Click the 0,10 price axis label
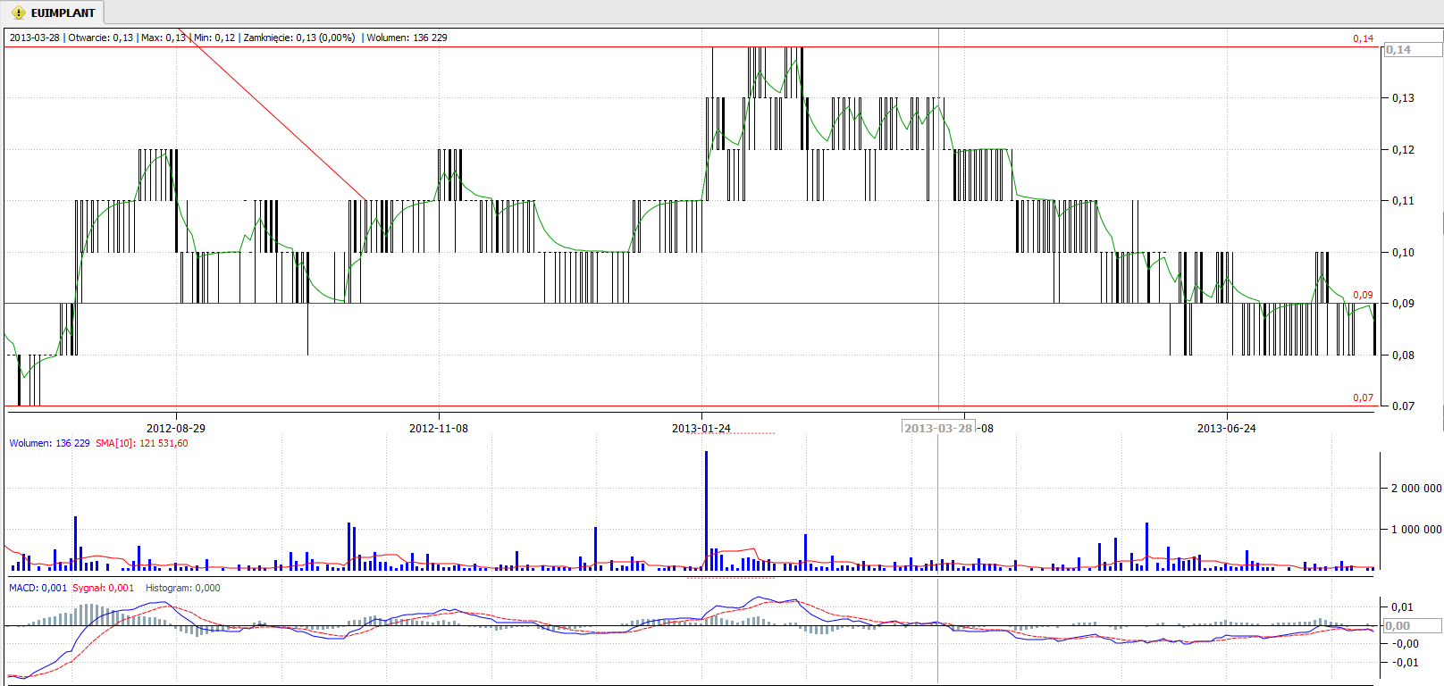 tap(1403, 253)
